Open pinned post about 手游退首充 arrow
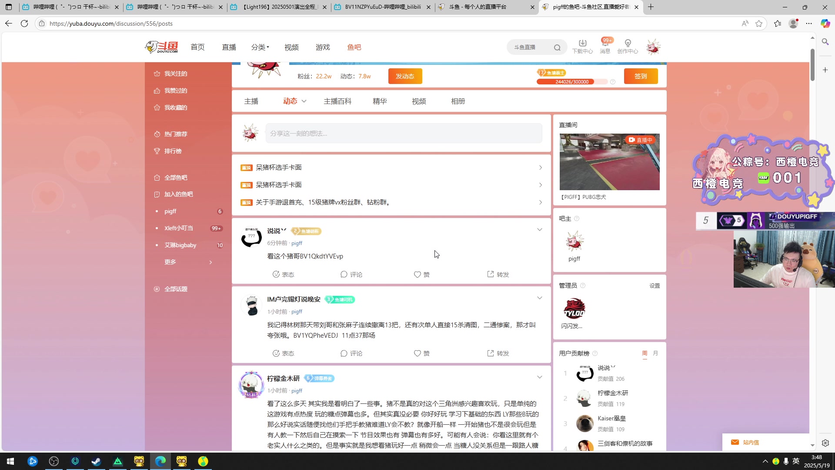835x470 pixels. click(541, 202)
